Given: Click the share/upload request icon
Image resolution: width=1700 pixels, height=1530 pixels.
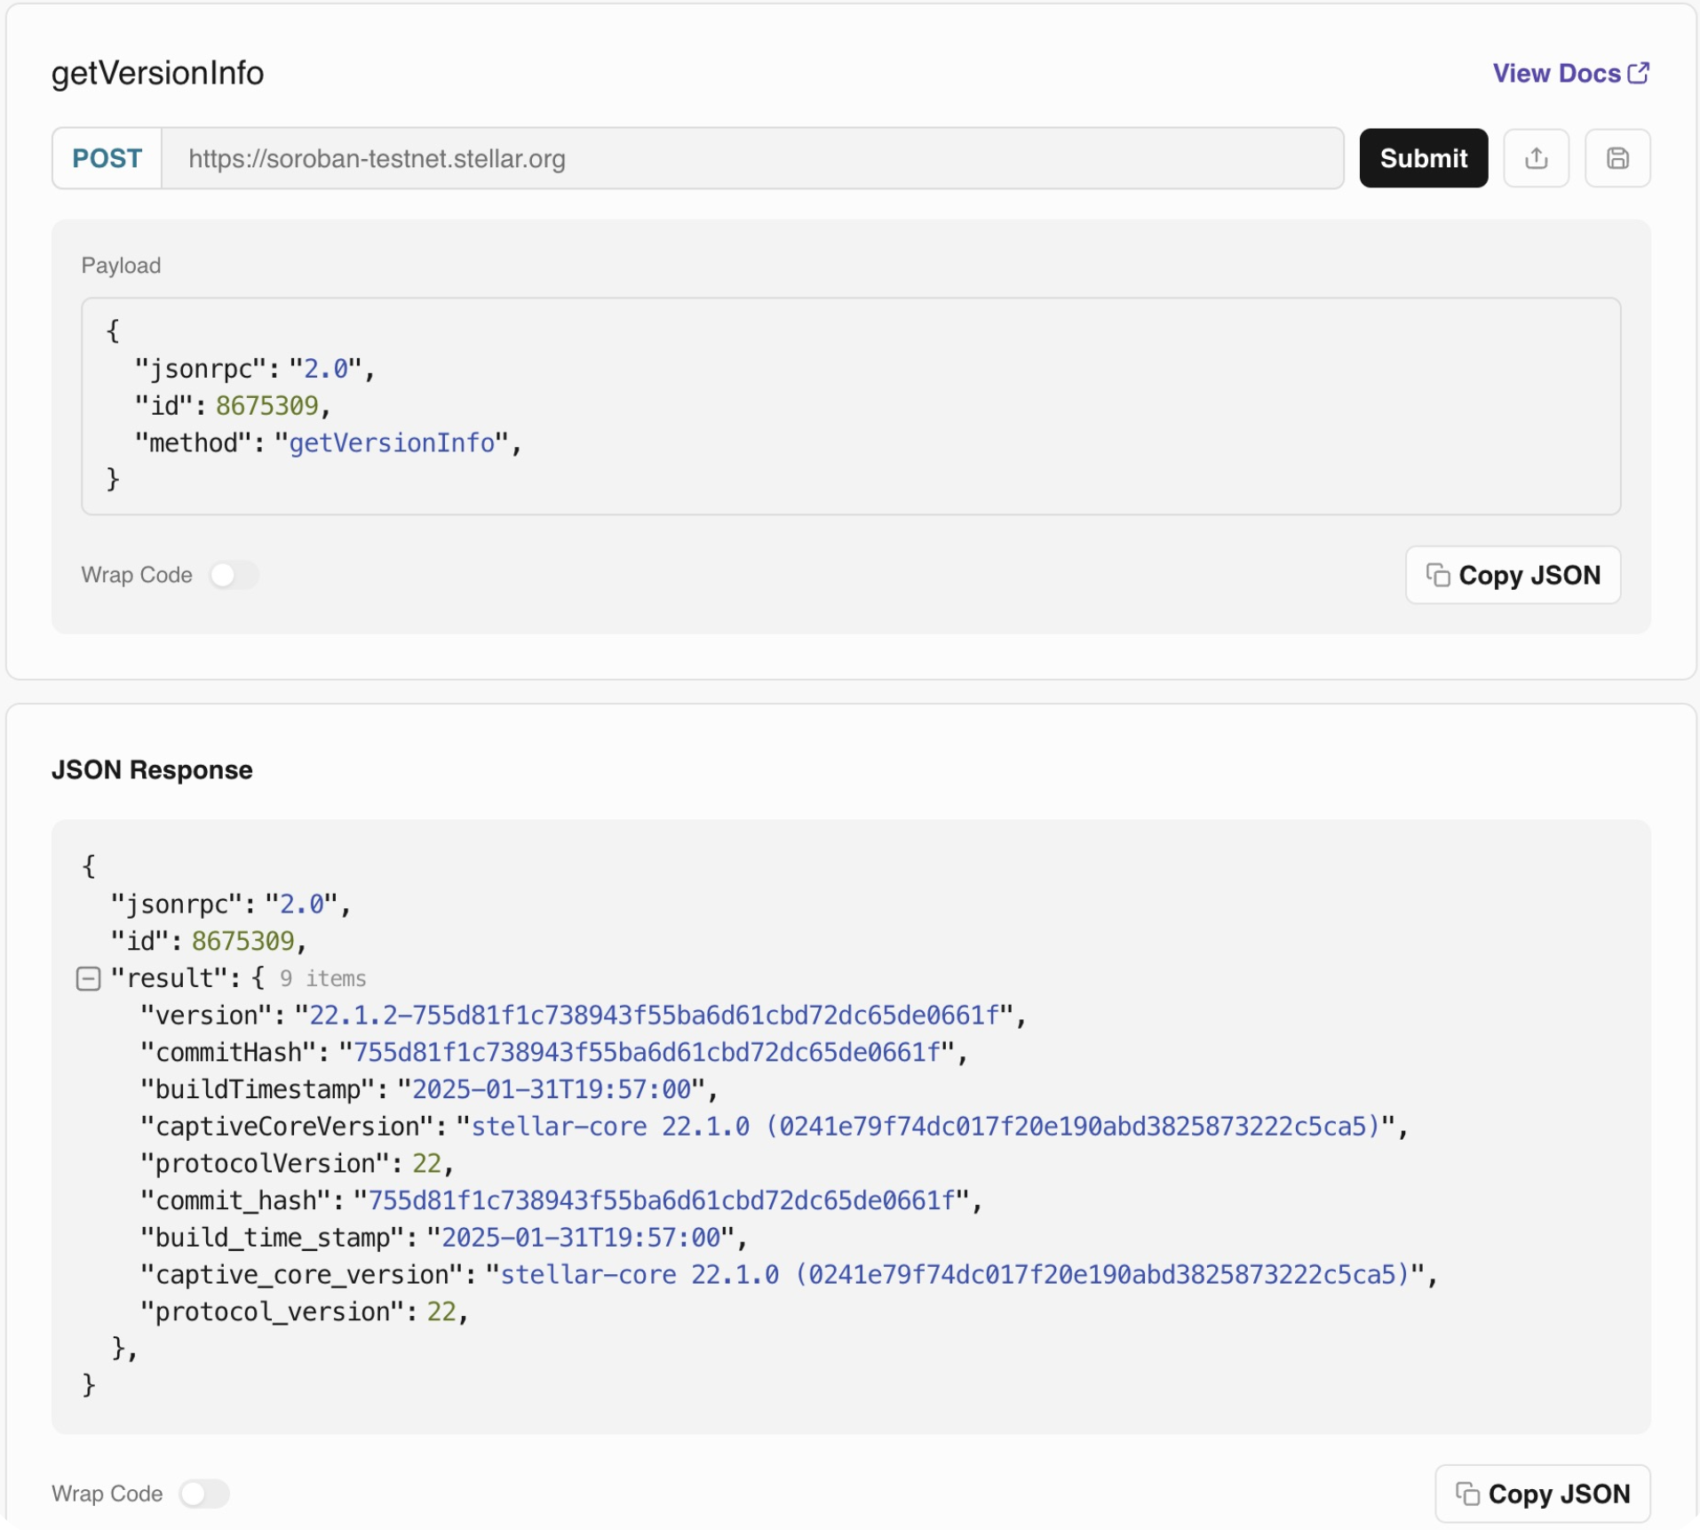Looking at the screenshot, I should 1536,158.
